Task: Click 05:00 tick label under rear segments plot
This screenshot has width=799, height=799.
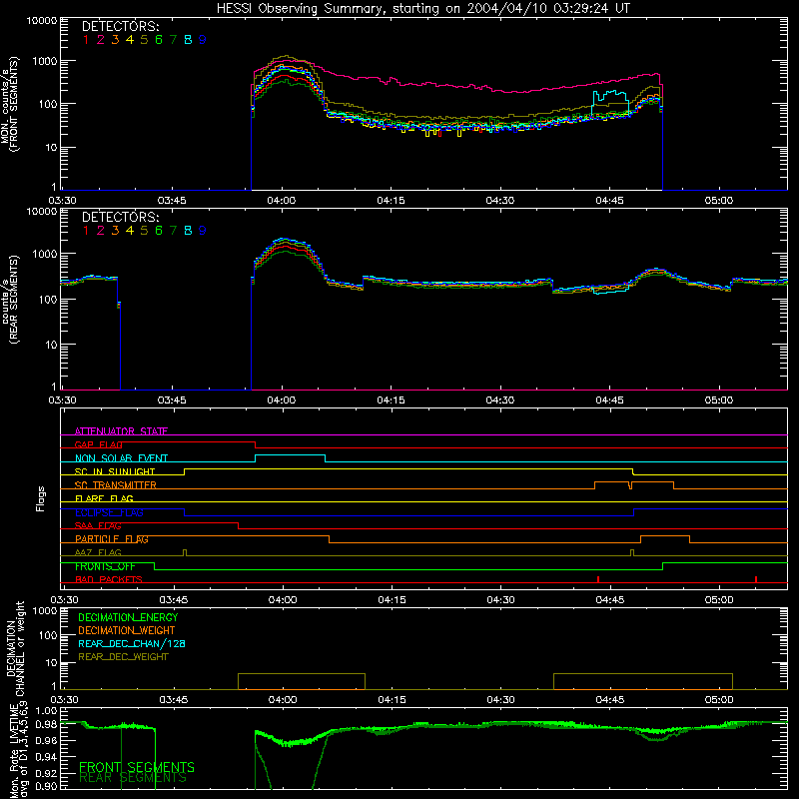Action: (719, 400)
